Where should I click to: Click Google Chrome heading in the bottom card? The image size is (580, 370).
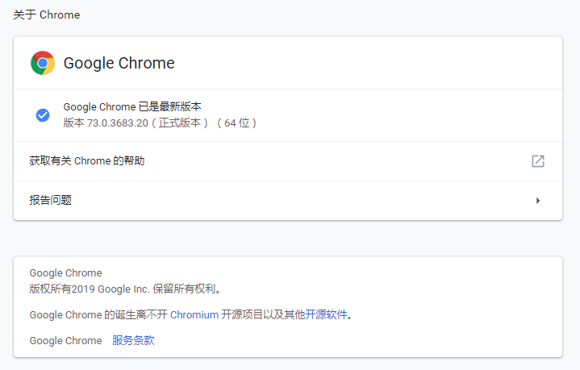66,273
